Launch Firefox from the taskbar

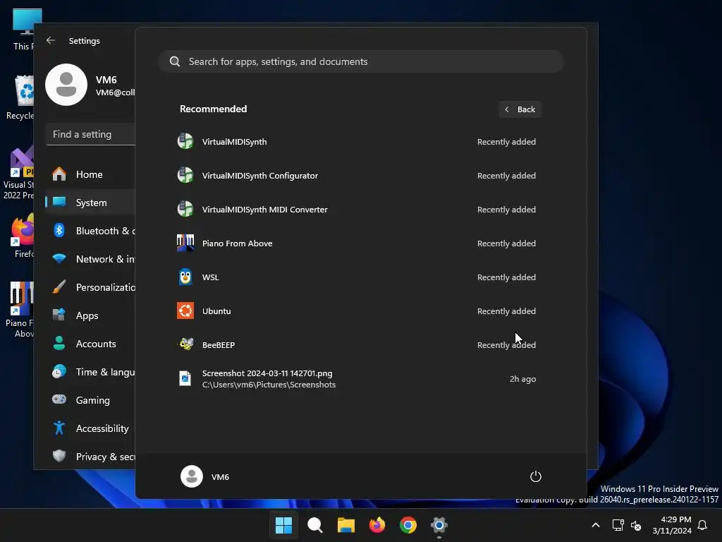[377, 525]
